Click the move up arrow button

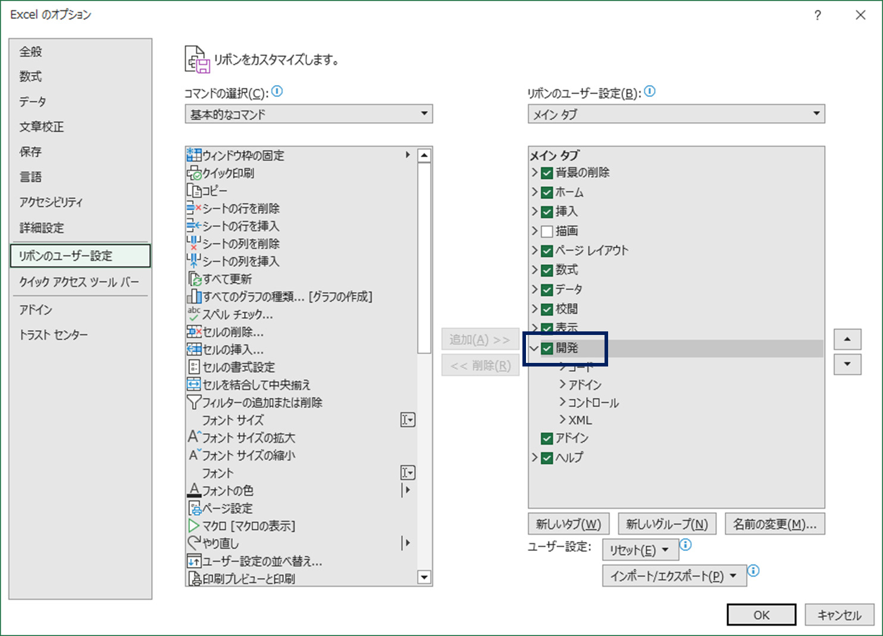click(847, 340)
